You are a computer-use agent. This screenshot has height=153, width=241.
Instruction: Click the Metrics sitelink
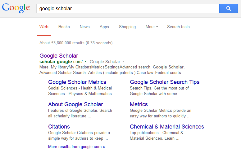[x=139, y=104]
